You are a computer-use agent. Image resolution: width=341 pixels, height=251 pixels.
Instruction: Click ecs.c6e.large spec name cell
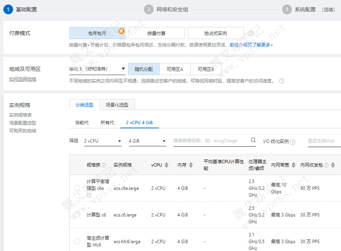[126, 188]
